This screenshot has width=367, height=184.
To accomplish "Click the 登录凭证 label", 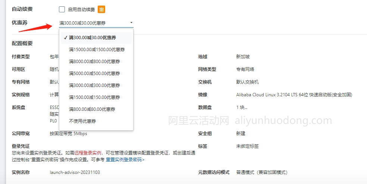I will point(21,147).
